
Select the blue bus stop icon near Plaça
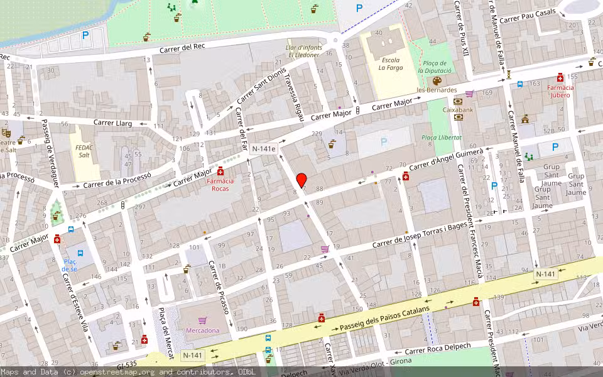(80, 253)
